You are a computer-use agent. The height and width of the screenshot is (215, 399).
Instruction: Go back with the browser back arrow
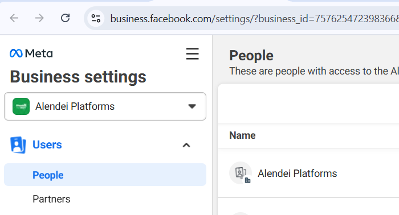click(x=14, y=18)
